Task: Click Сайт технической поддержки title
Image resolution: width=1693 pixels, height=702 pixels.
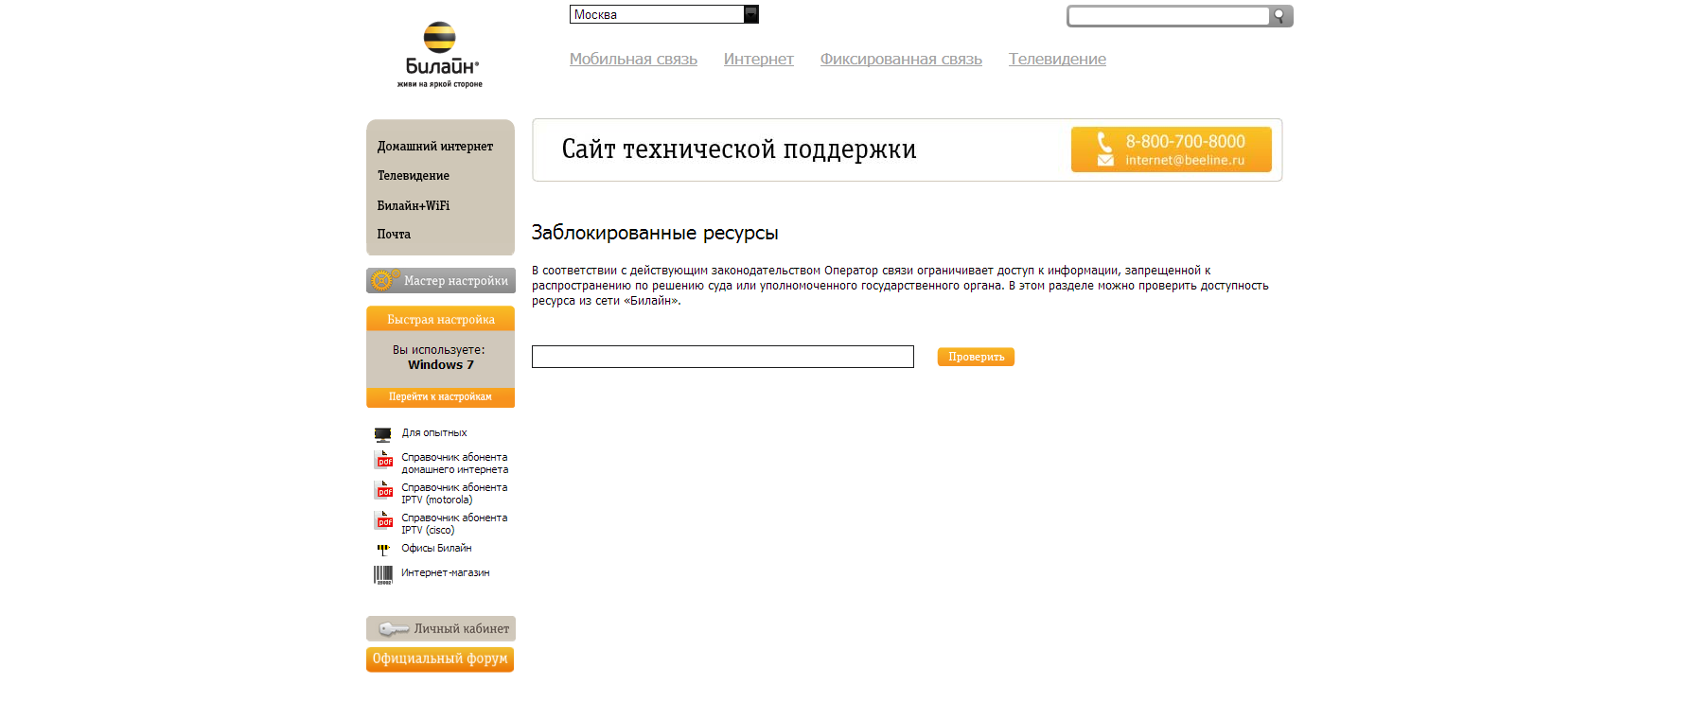Action: [x=739, y=149]
